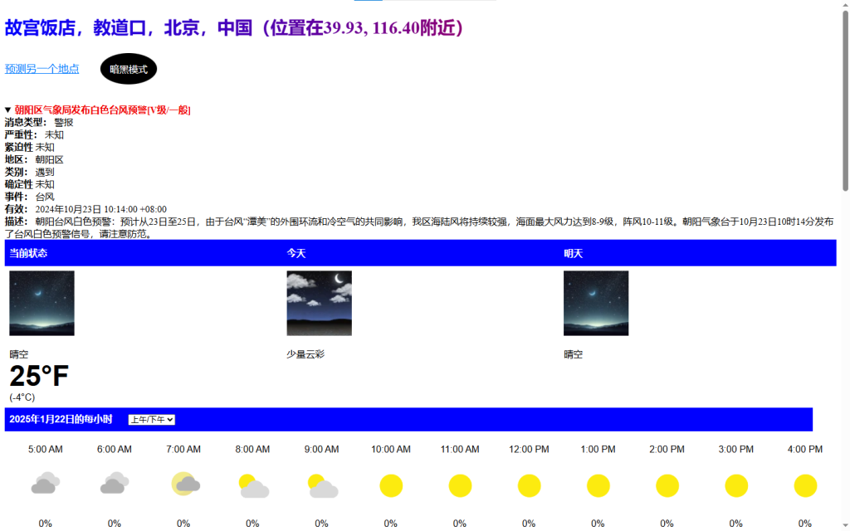Open the 预测另一个地点 link
This screenshot has height=531, width=850.
(42, 69)
